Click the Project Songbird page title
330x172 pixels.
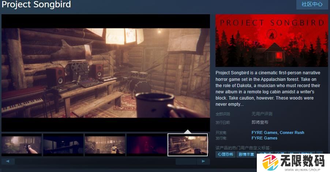click(36, 4)
